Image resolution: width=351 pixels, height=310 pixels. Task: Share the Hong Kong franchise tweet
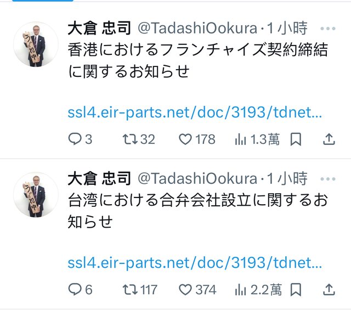coord(329,139)
